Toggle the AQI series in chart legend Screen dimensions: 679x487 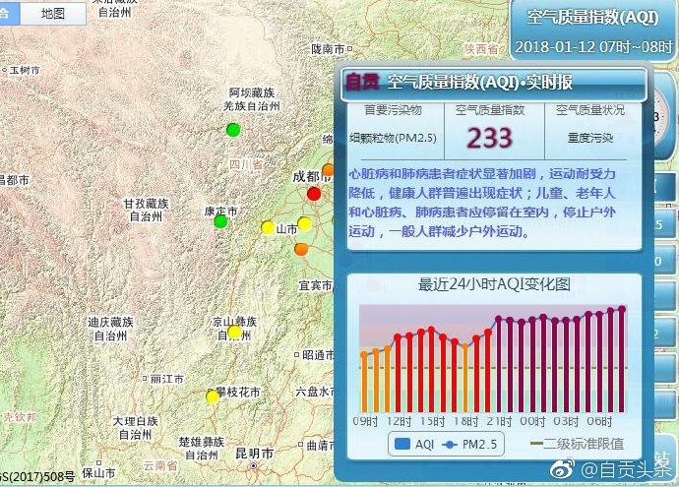[x=413, y=445]
